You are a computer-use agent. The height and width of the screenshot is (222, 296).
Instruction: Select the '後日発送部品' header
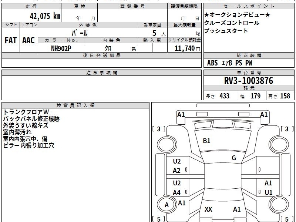tap(101, 55)
